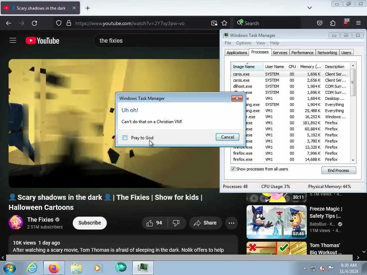Select the dllhost.exe SYSTEM process row
367x275 pixels.
click(290, 86)
